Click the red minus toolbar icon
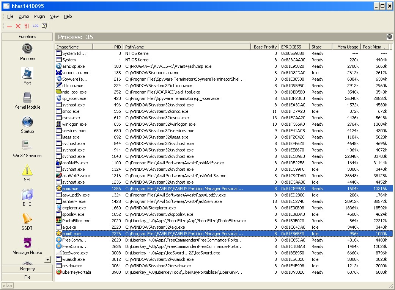This screenshot has width=395, height=290. click(x=9, y=26)
